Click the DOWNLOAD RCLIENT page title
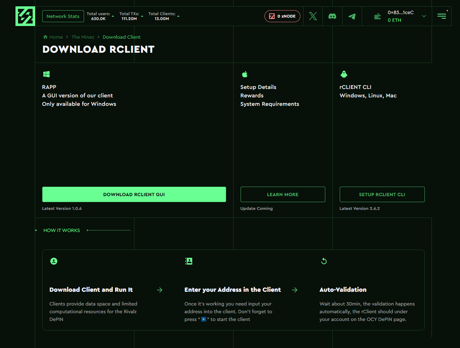Viewport: 460px width, 348px height. (x=98, y=49)
